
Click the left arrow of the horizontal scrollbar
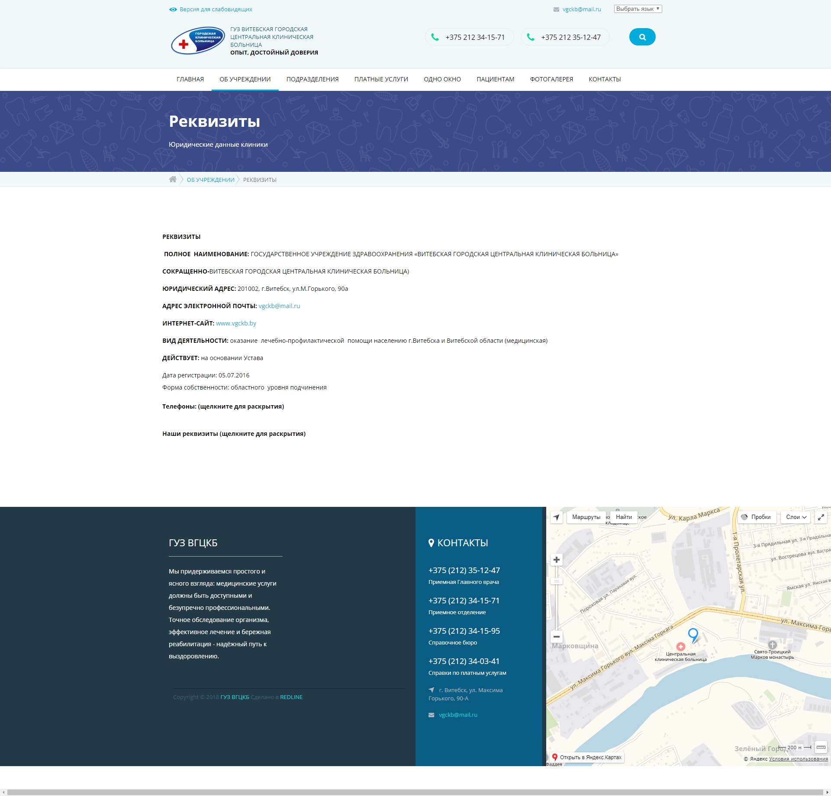pos(3,792)
